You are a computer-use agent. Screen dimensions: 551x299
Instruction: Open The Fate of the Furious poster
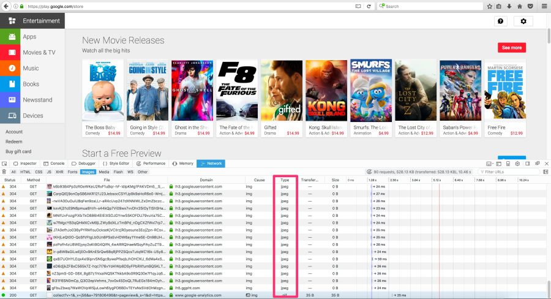237,91
